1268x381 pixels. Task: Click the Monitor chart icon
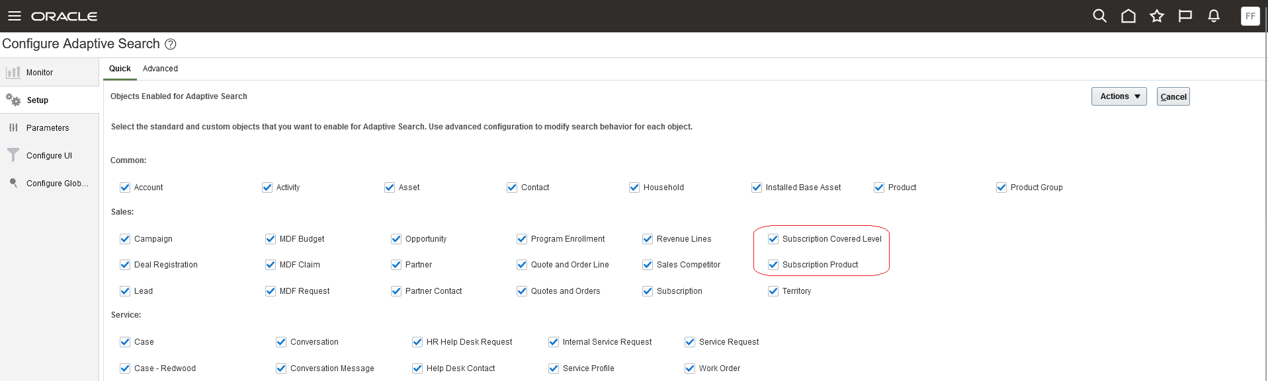13,72
